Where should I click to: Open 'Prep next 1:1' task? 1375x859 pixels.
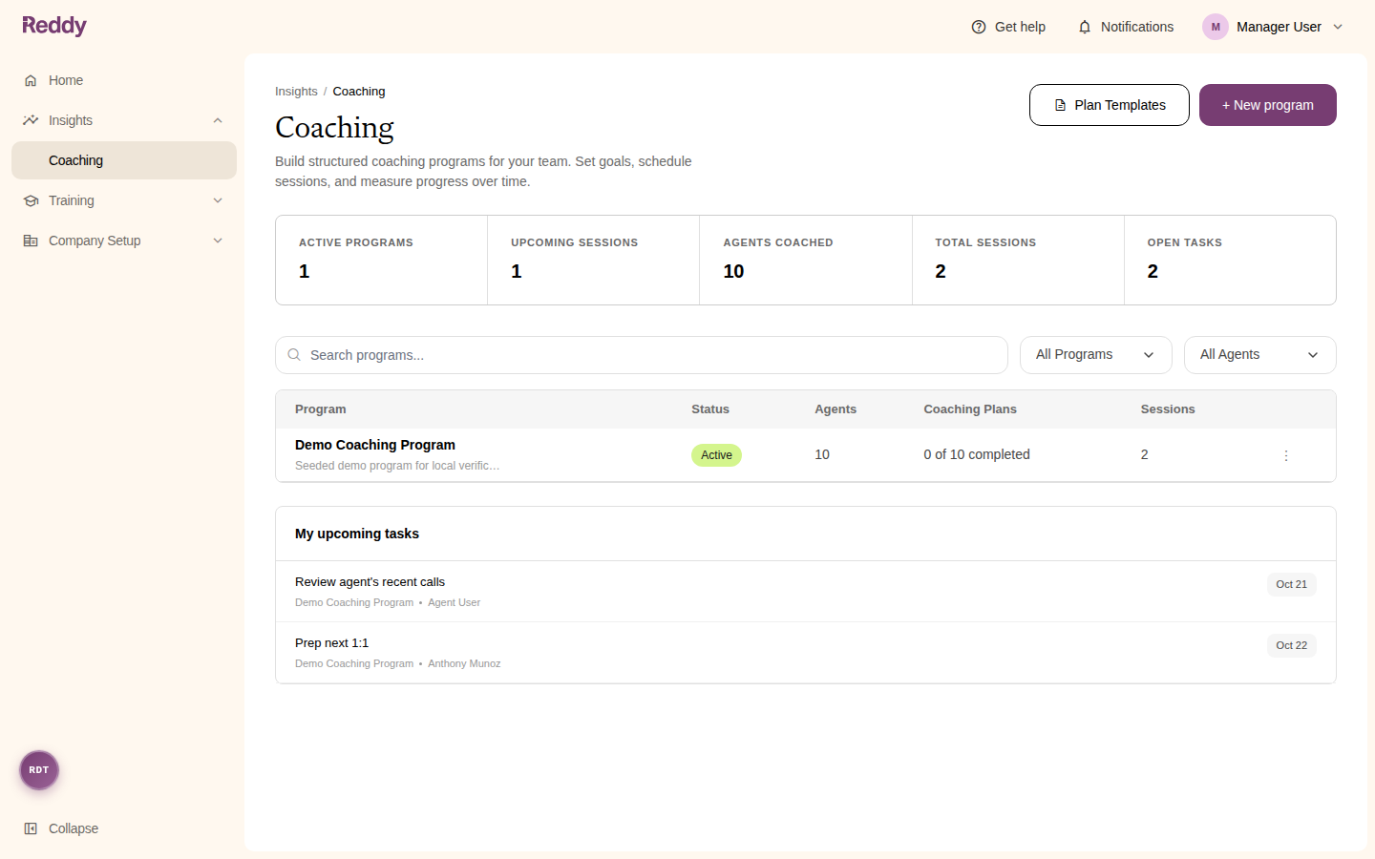(x=806, y=653)
